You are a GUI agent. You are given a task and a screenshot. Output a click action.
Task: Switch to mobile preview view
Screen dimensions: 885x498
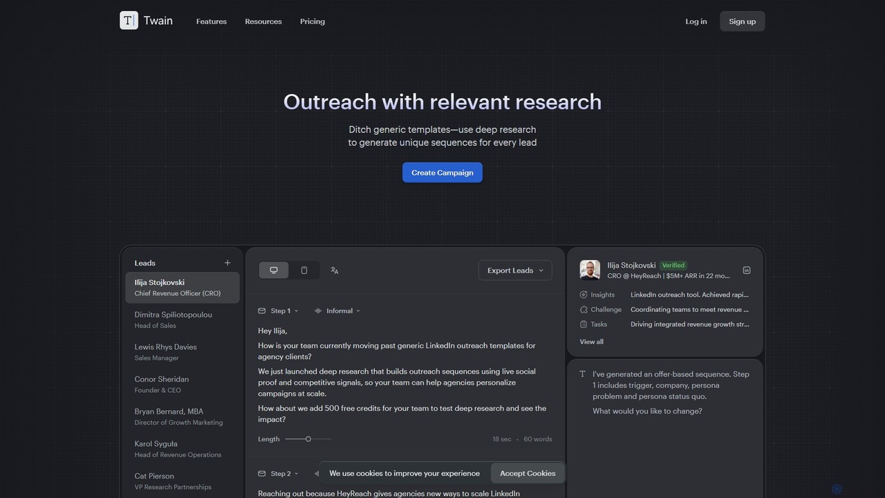coord(304,270)
